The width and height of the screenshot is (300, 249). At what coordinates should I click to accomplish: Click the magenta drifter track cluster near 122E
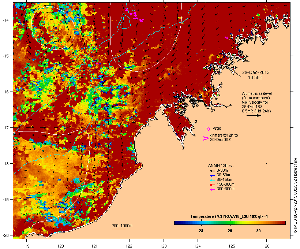click(134, 15)
